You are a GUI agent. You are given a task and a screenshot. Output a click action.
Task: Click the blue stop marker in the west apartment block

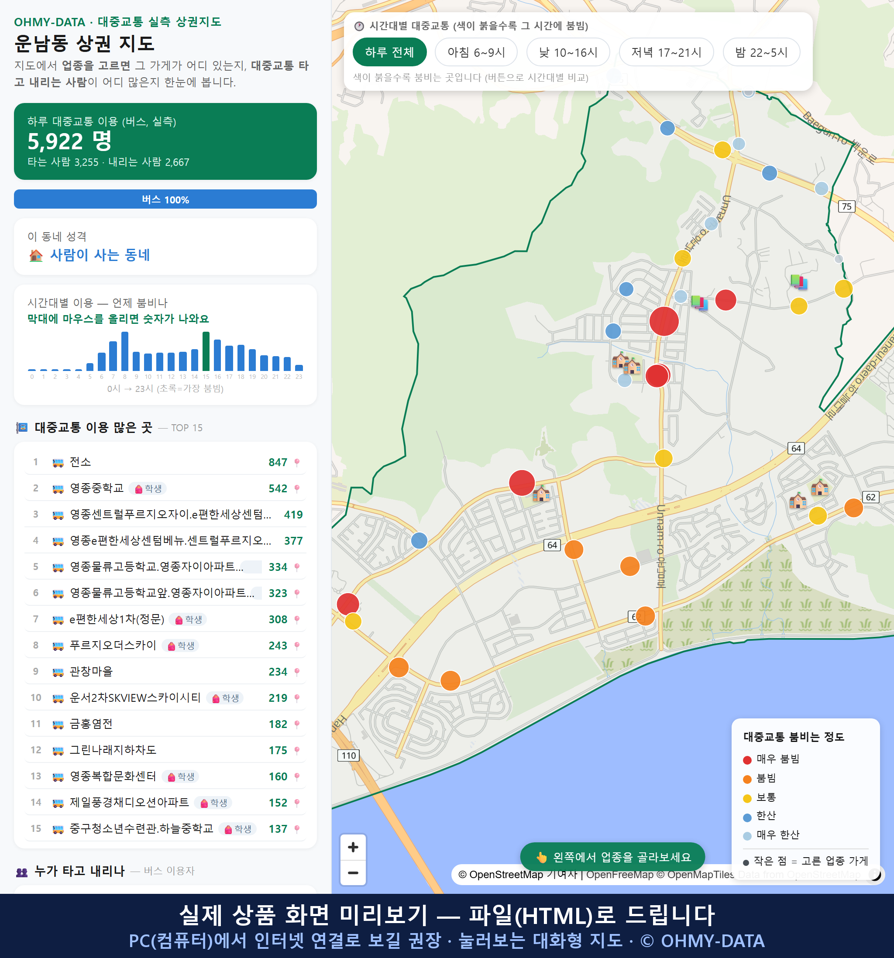point(419,540)
